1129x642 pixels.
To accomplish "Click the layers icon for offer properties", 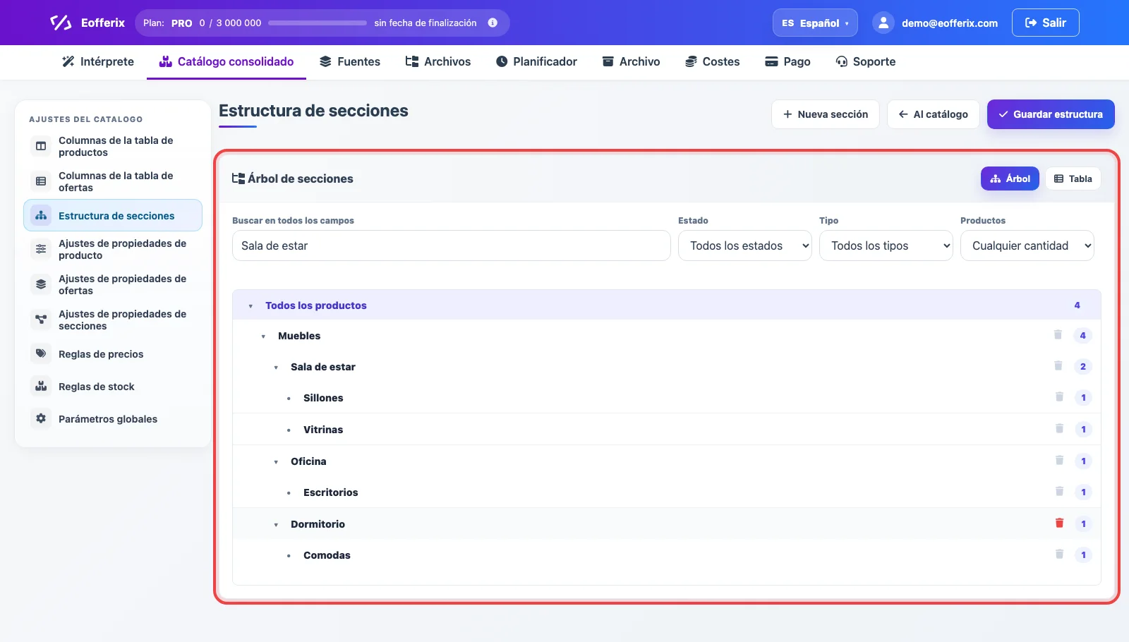I will coord(41,284).
